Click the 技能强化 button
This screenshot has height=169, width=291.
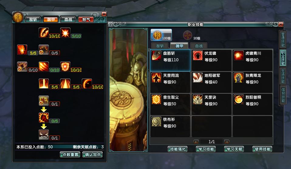pyautogui.click(x=178, y=149)
